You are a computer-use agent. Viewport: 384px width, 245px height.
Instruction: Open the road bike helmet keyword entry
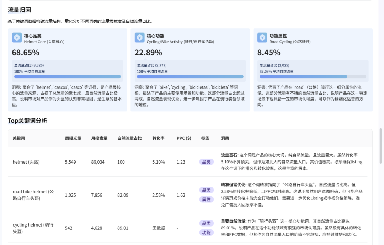tap(33, 194)
